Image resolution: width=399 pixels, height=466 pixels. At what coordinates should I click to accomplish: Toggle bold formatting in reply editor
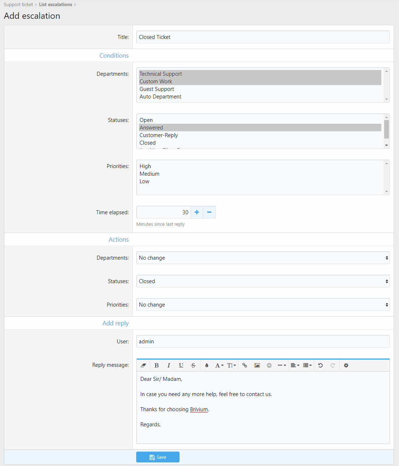pos(157,365)
